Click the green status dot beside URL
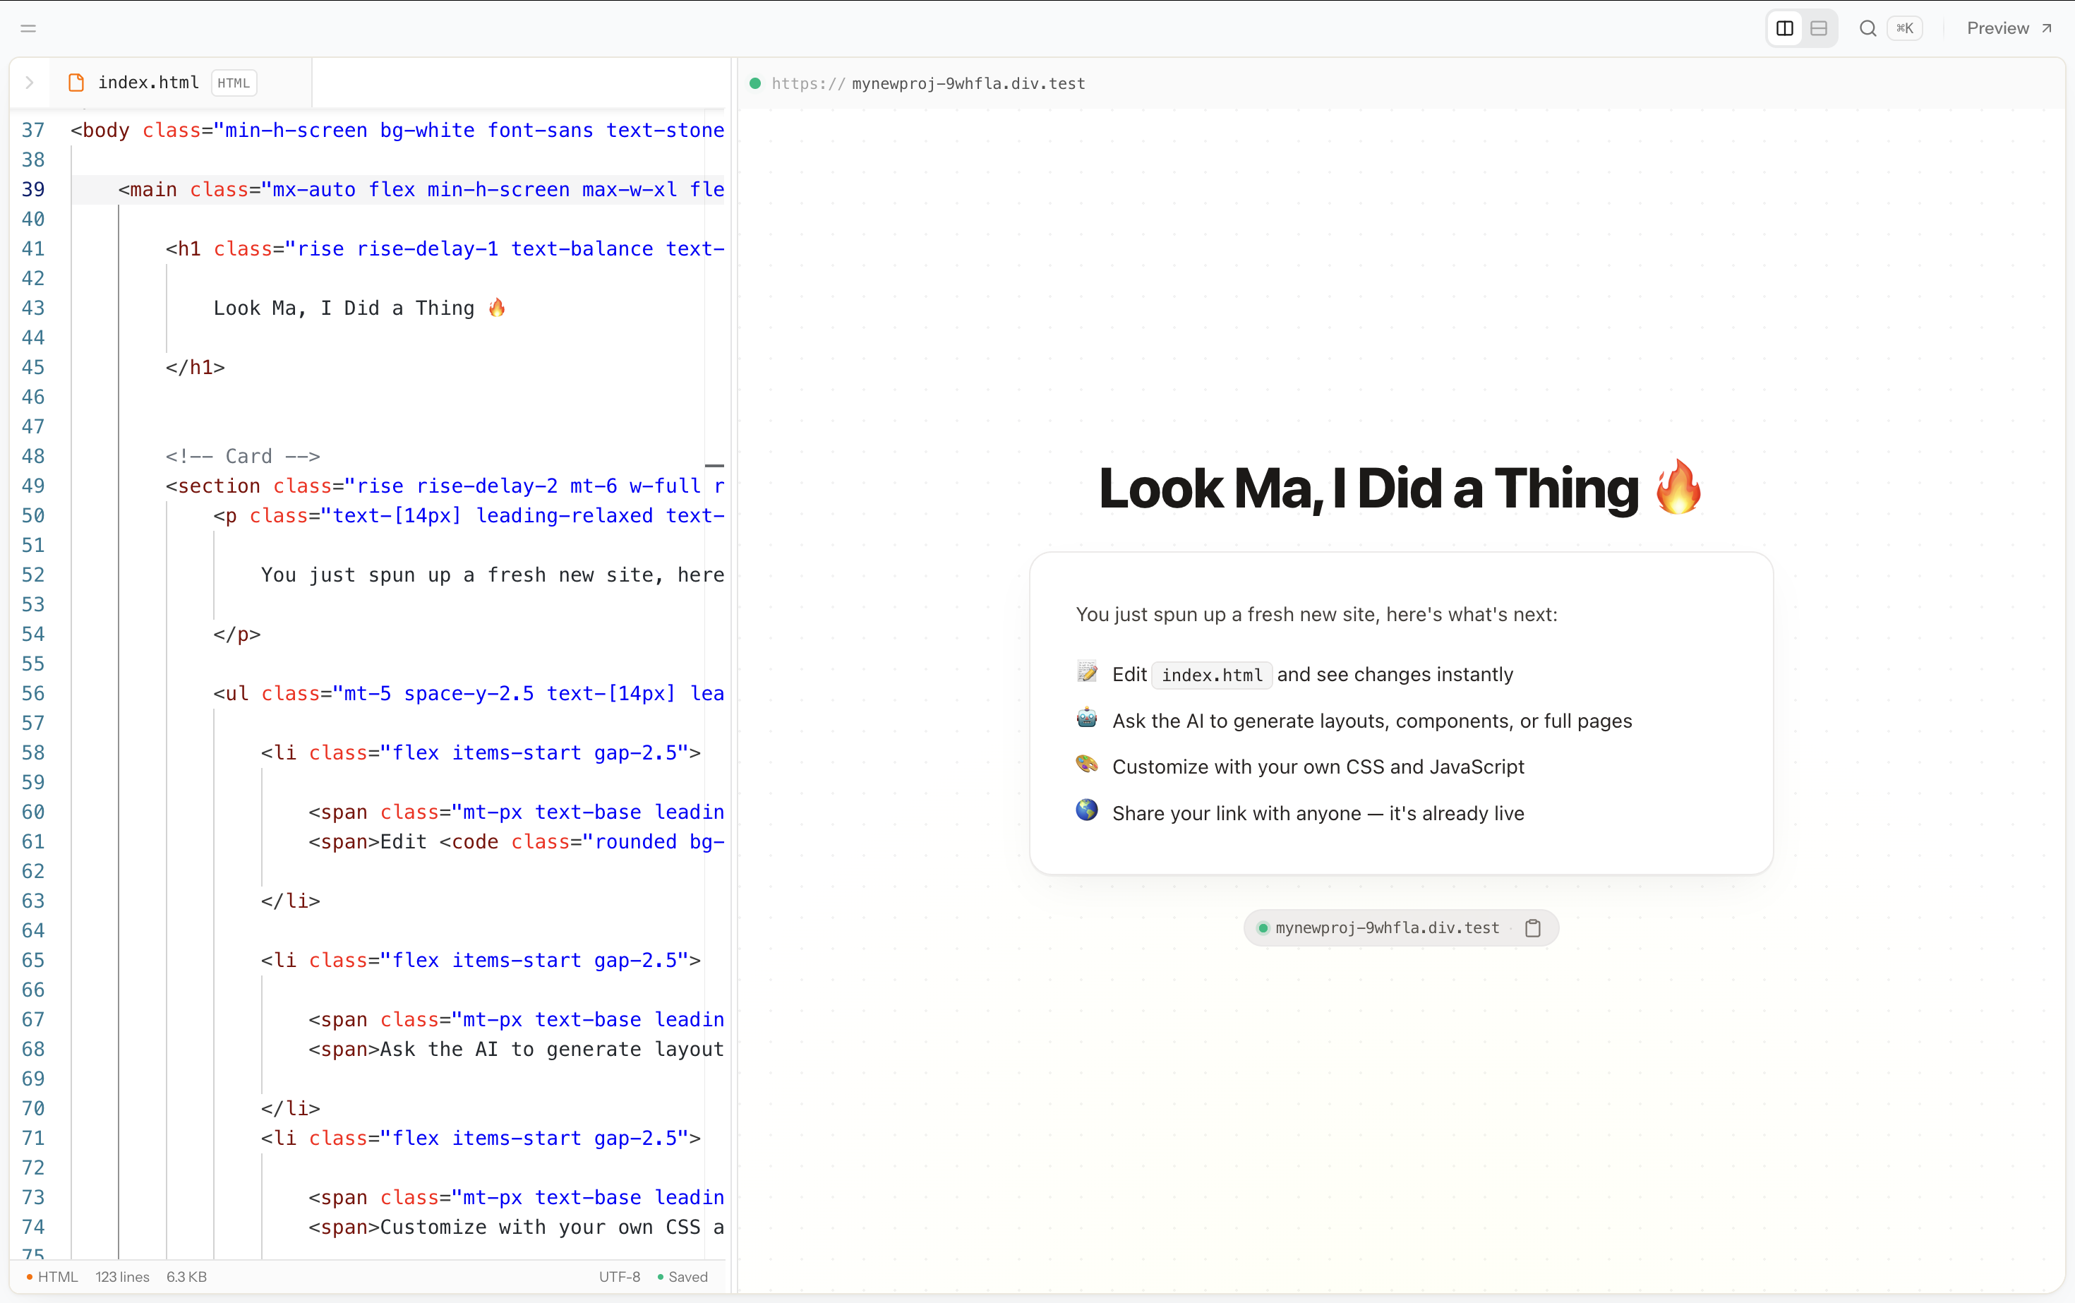This screenshot has height=1303, width=2075. click(x=755, y=83)
